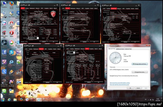Open the PhotoScape desktop shortcut

(x=19, y=72)
